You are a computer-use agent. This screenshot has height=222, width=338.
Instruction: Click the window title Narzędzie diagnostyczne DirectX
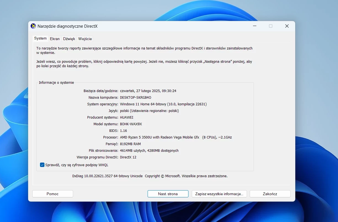coord(67,26)
